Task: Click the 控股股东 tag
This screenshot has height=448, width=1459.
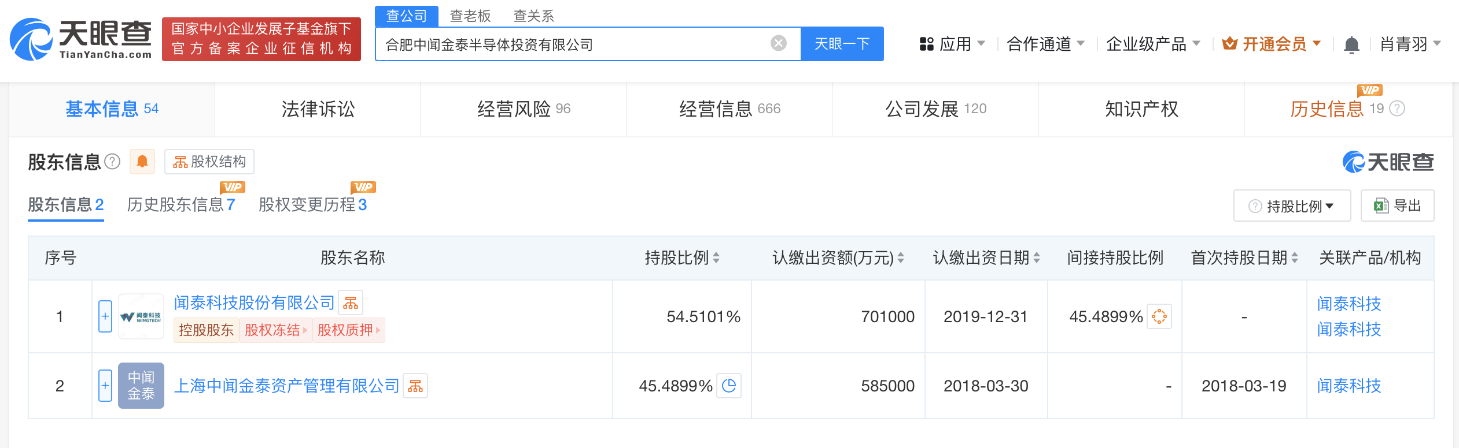Action: (x=207, y=330)
